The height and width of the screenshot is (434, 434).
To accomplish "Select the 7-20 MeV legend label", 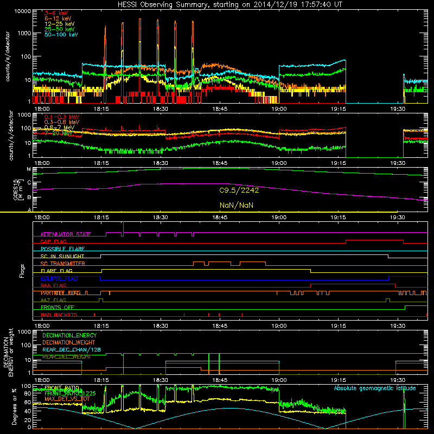I will pos(59,133).
